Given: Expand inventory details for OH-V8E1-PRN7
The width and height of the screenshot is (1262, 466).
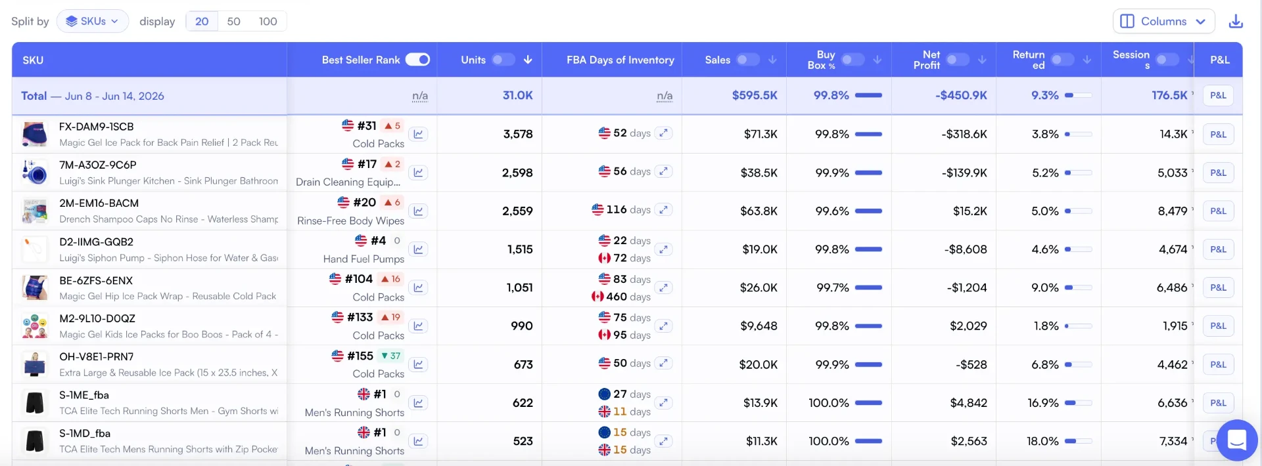Looking at the screenshot, I should (x=664, y=363).
